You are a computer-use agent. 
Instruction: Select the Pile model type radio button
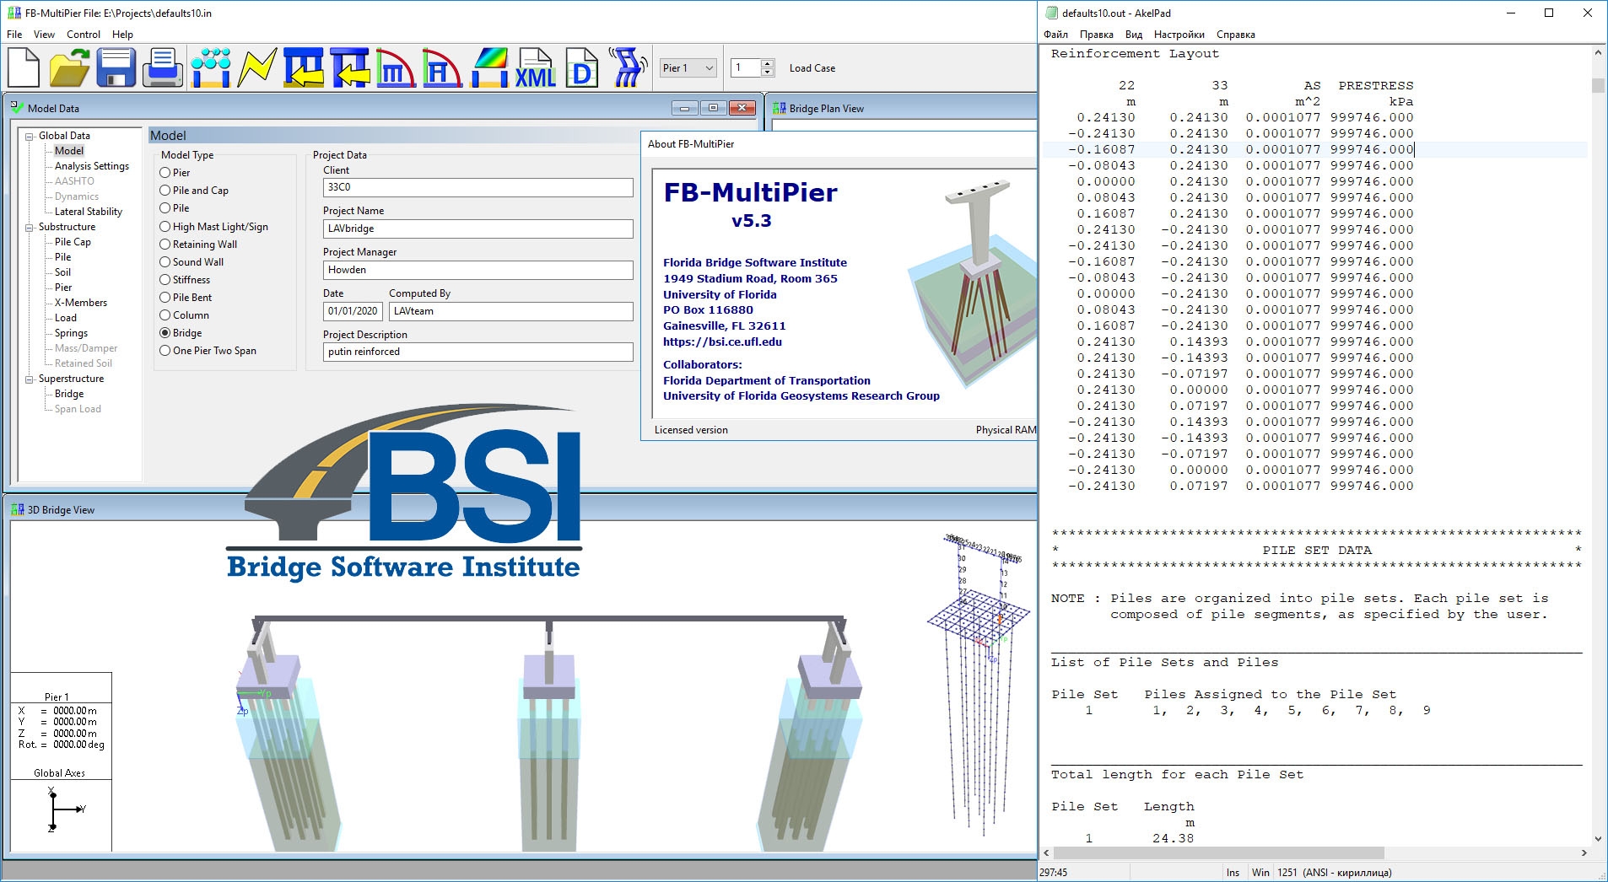(x=165, y=207)
